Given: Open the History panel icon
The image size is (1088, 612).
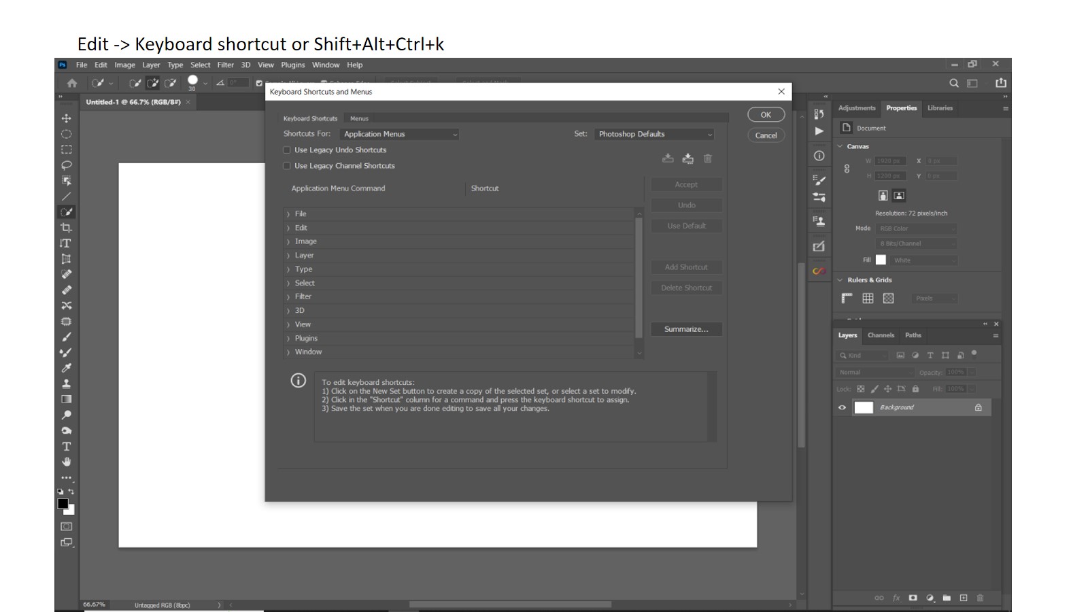Looking at the screenshot, I should pyautogui.click(x=819, y=114).
